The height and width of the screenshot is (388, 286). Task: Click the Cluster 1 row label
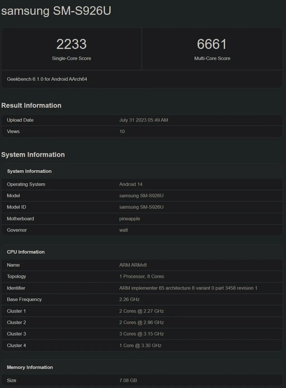(16, 311)
